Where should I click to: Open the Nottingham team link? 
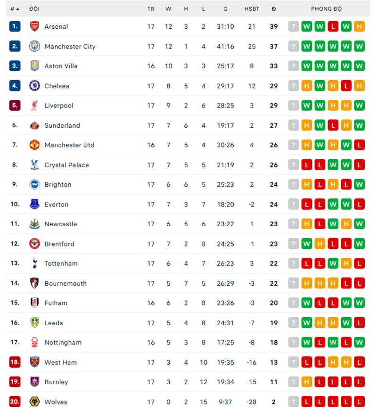coord(63,343)
